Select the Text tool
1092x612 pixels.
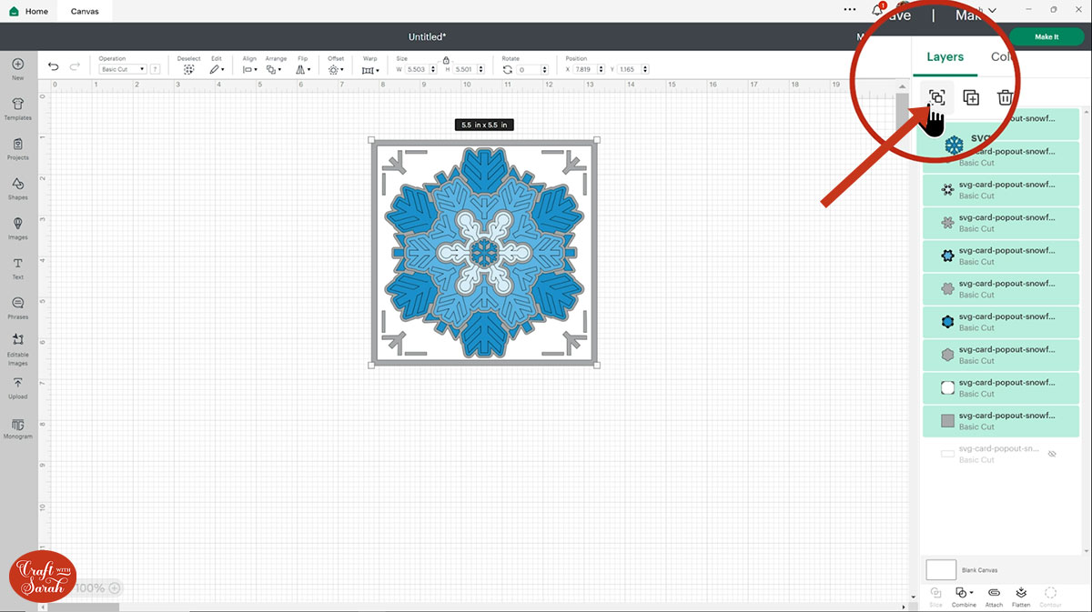[17, 268]
